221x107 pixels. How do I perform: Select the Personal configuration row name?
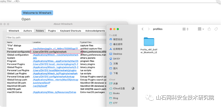pos(19,52)
